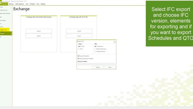Choose the All Elements filter option
The height and width of the screenshot is (109, 193).
tap(95, 46)
